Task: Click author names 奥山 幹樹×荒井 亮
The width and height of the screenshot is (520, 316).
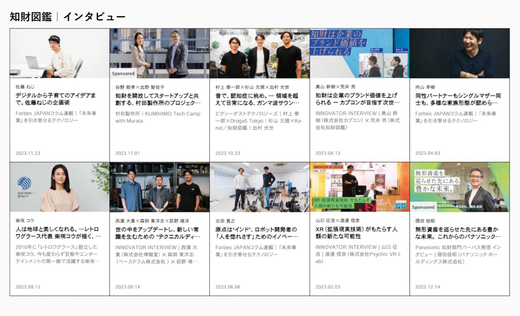Action: 336,87
